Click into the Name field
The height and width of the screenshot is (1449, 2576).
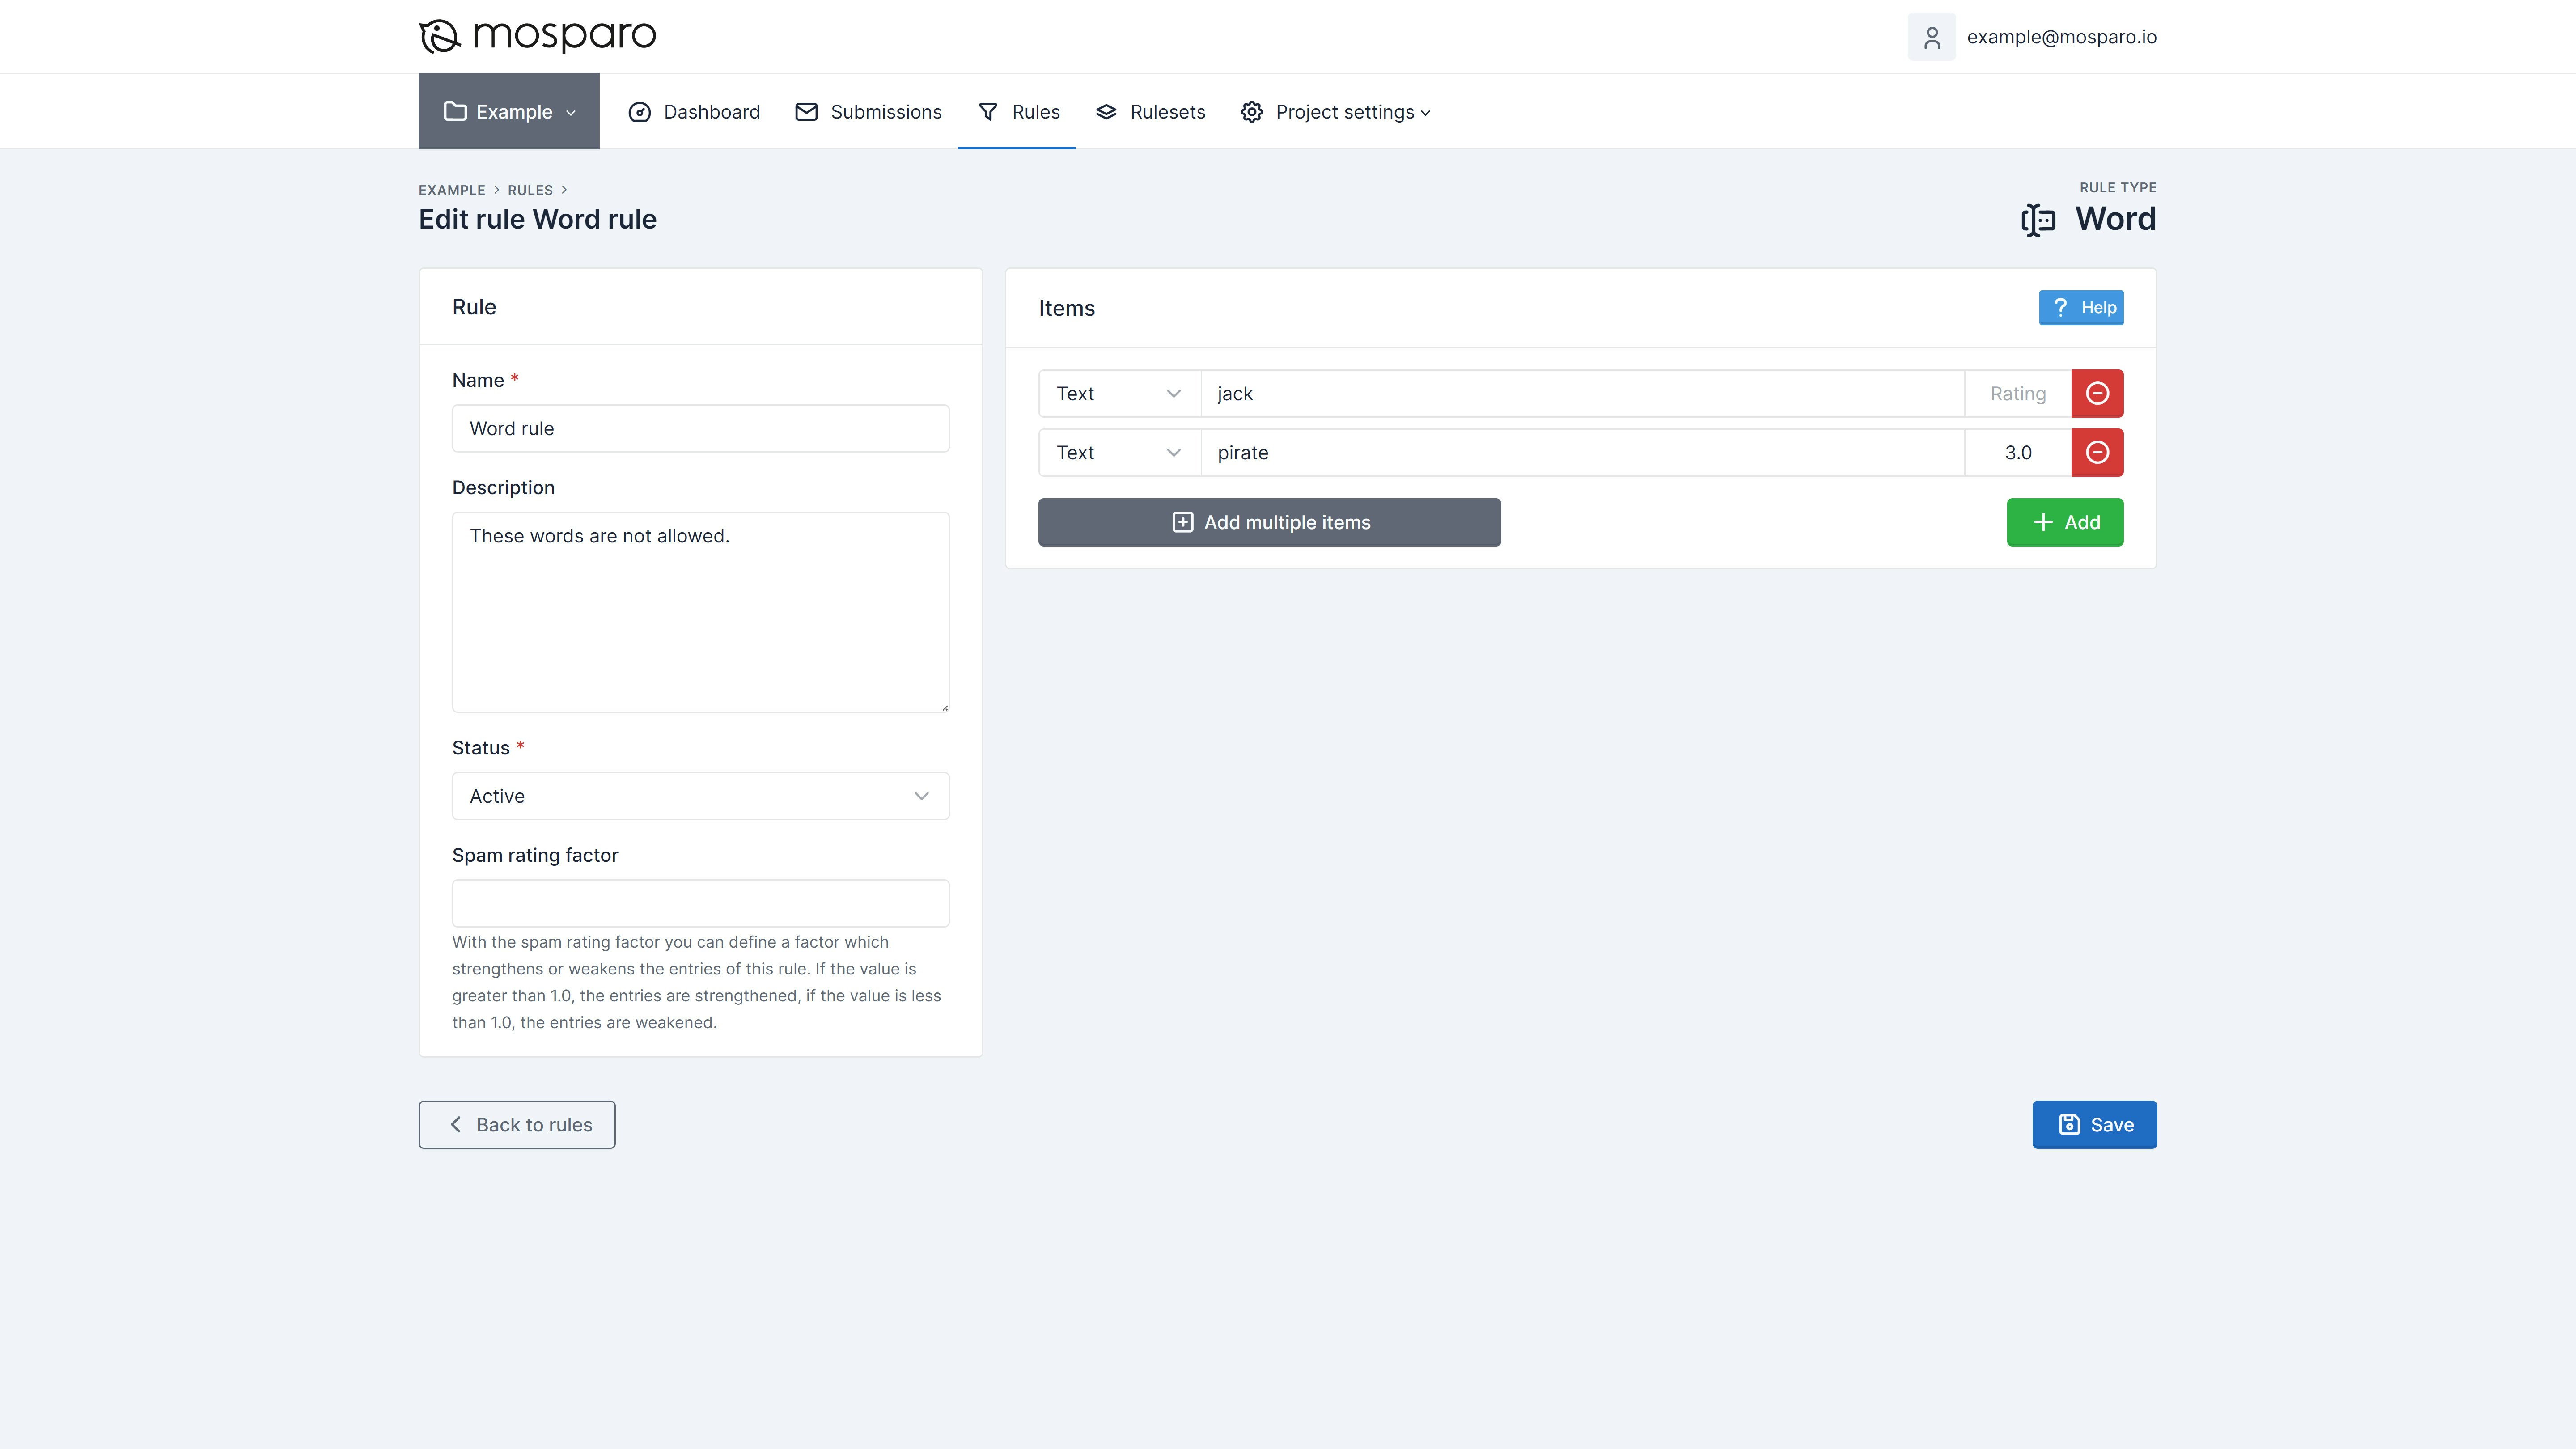coord(700,428)
